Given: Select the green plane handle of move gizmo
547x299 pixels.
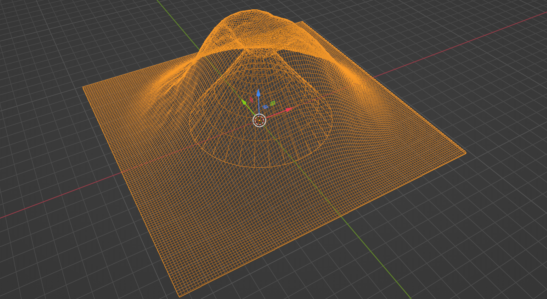Looking at the screenshot, I should pos(273,103).
